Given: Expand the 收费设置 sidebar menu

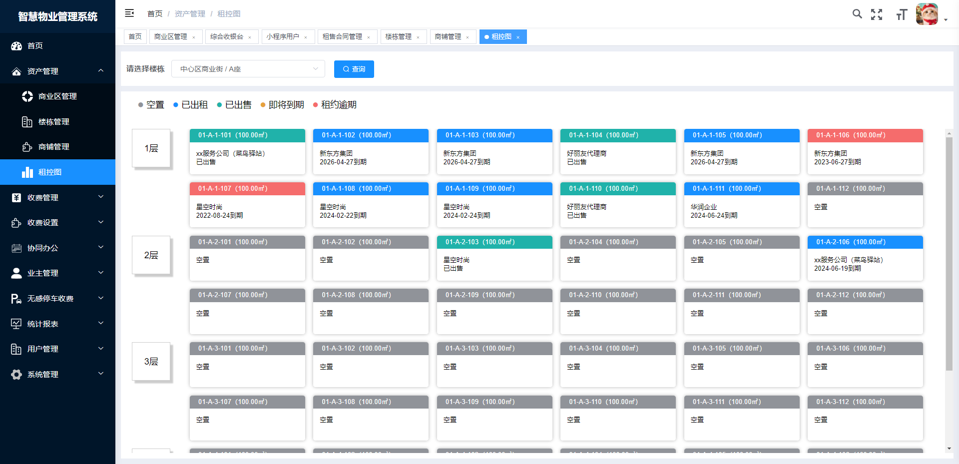Looking at the screenshot, I should pos(101,222).
